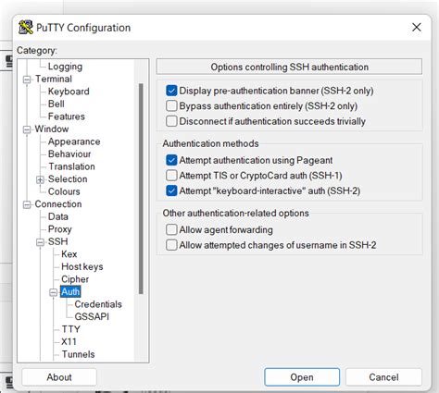Screen dimensions: 439x393
Task: Click the PuTTY icon in the title bar
Action: point(26,28)
